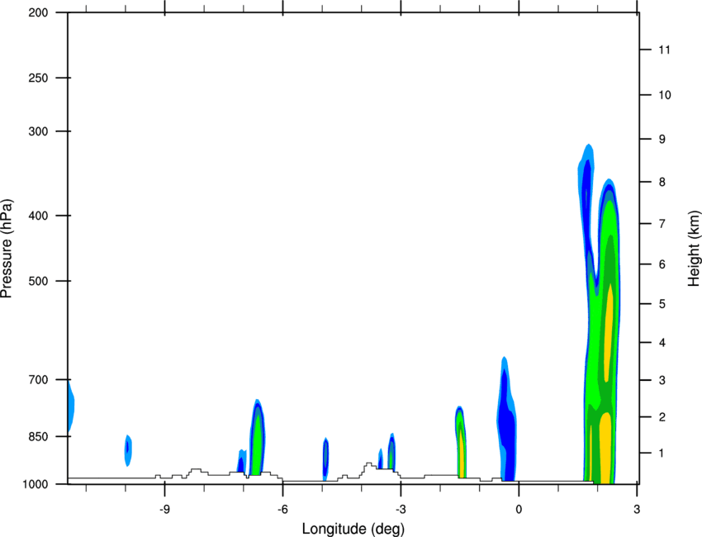Select the 400 pressure tick label
702x537 pixels.
tap(38, 216)
